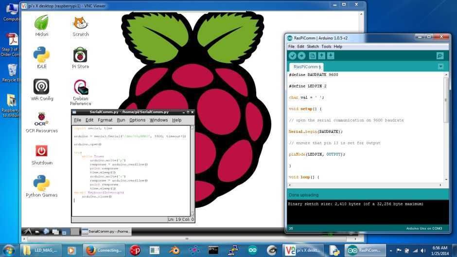Screen dimensions: 457x257
Task: Open the Arduino Sketch menu
Action: pos(313,46)
